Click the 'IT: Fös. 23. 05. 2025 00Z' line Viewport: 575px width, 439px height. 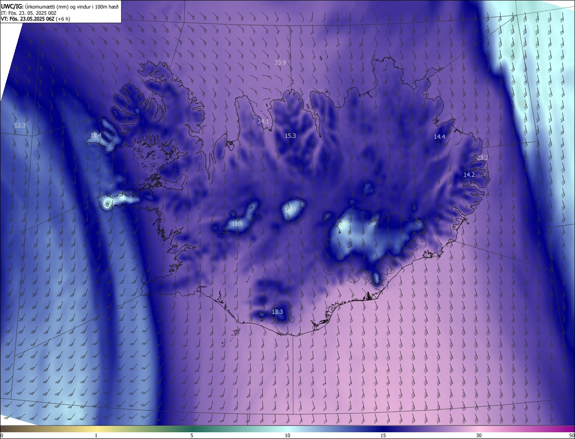[x=28, y=13]
